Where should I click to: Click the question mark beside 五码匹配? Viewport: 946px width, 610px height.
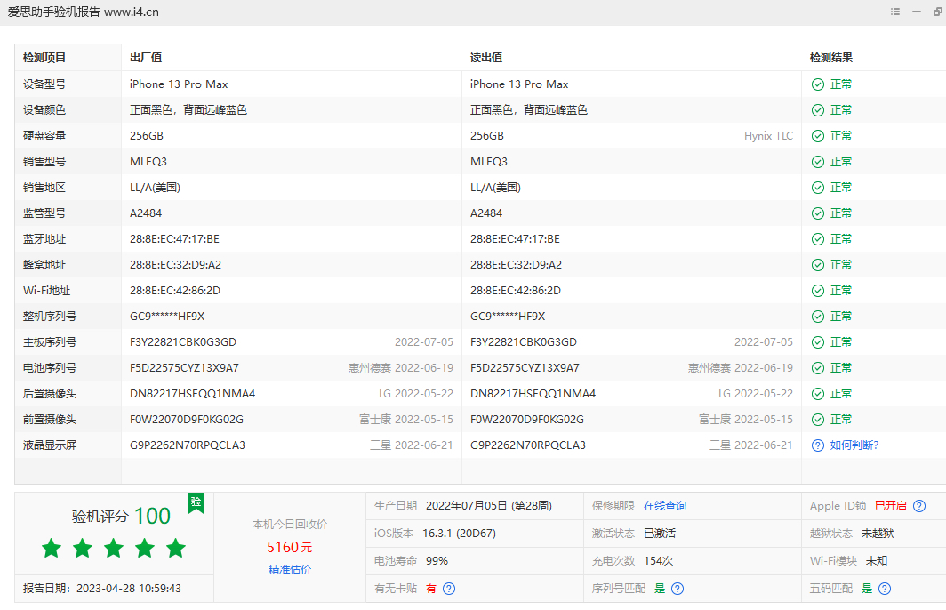click(x=884, y=588)
